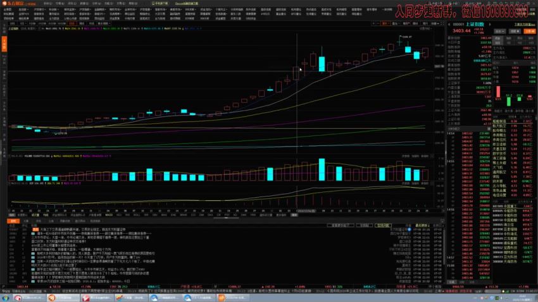Switch to the KDJ indicator tab
538x302 pixels.
[x=119, y=215]
